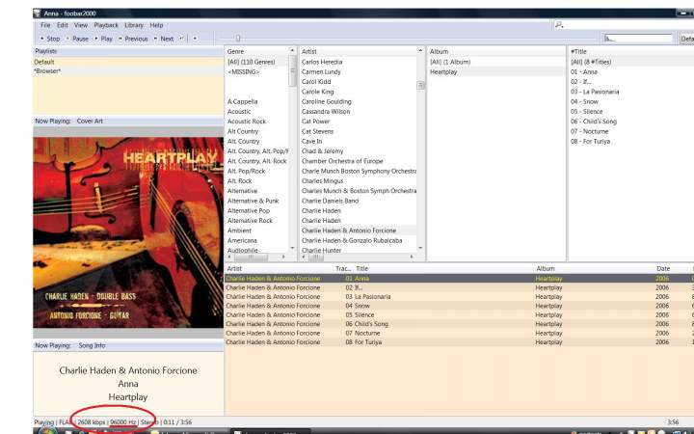Click the Trac.. column header in playlist

tap(343, 268)
